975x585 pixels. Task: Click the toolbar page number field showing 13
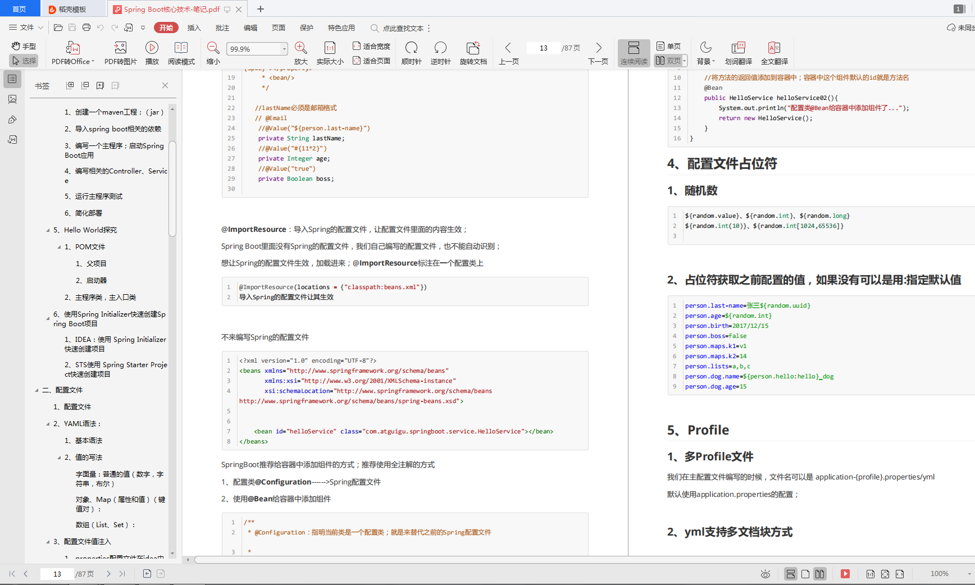[x=543, y=48]
